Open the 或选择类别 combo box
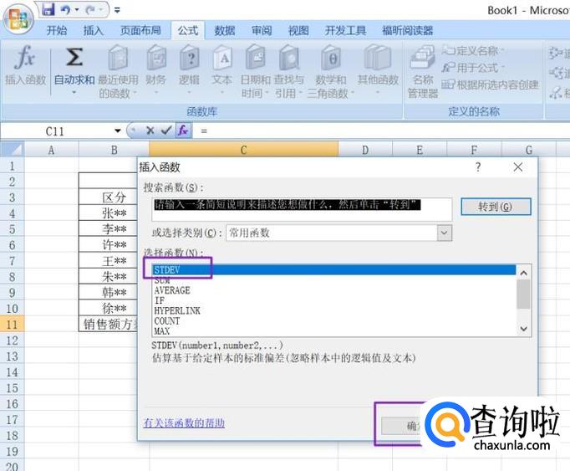This screenshot has height=471, width=570. click(338, 233)
